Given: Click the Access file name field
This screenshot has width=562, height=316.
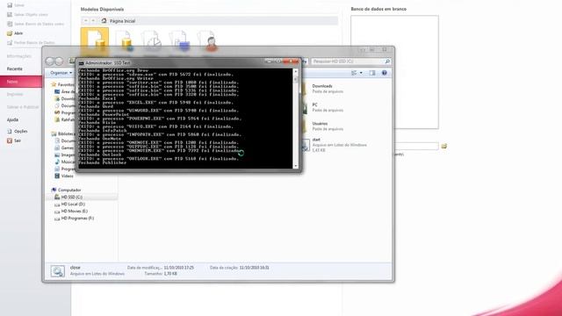Looking at the screenshot, I should tap(416, 147).
